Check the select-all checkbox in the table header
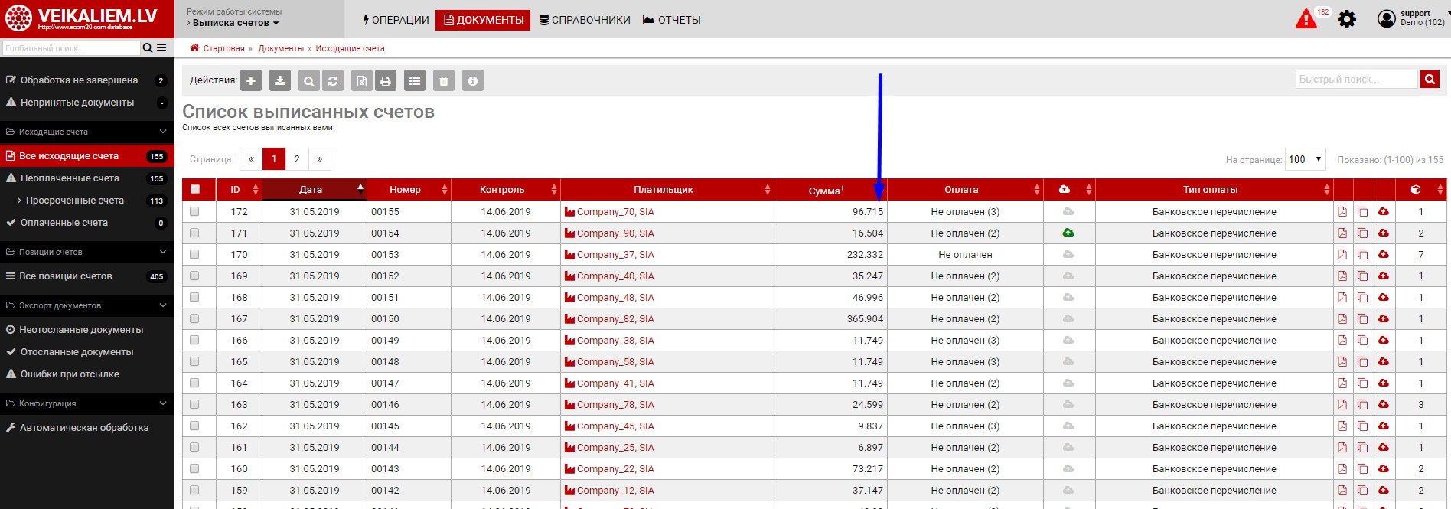 coord(195,189)
